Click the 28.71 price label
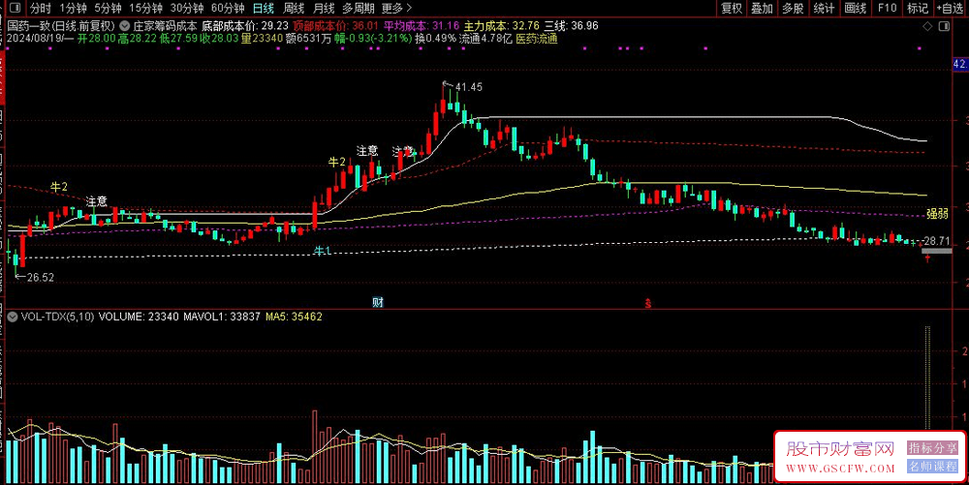 (936, 241)
